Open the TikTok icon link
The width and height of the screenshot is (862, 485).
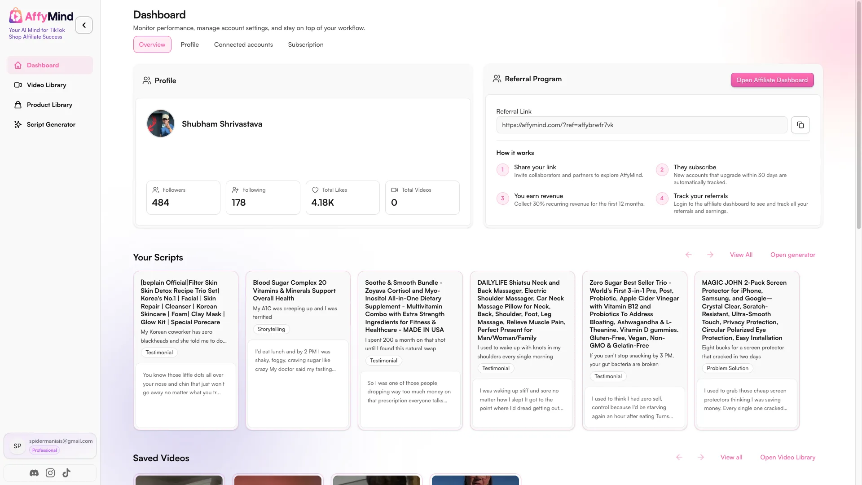(66, 473)
